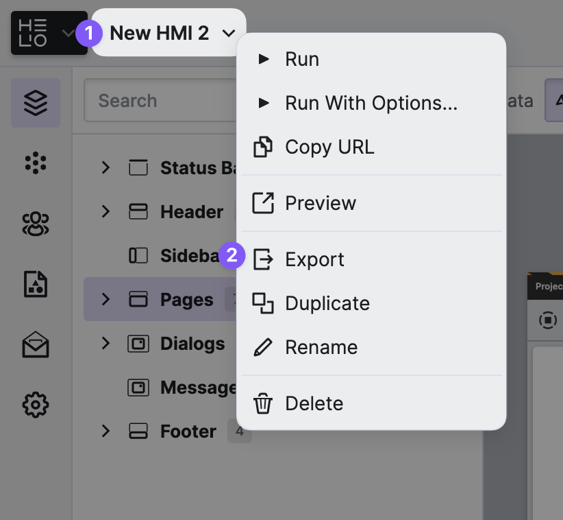Click the stop-circle icon on canvas toolbar
Screen dimensions: 563x520
click(547, 320)
